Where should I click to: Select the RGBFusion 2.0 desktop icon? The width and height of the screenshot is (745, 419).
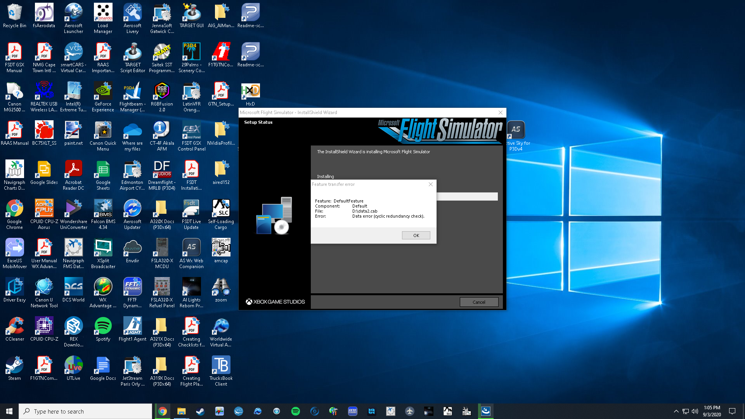click(162, 97)
